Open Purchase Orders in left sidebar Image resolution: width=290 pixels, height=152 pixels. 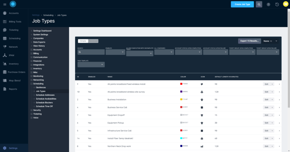(14, 72)
